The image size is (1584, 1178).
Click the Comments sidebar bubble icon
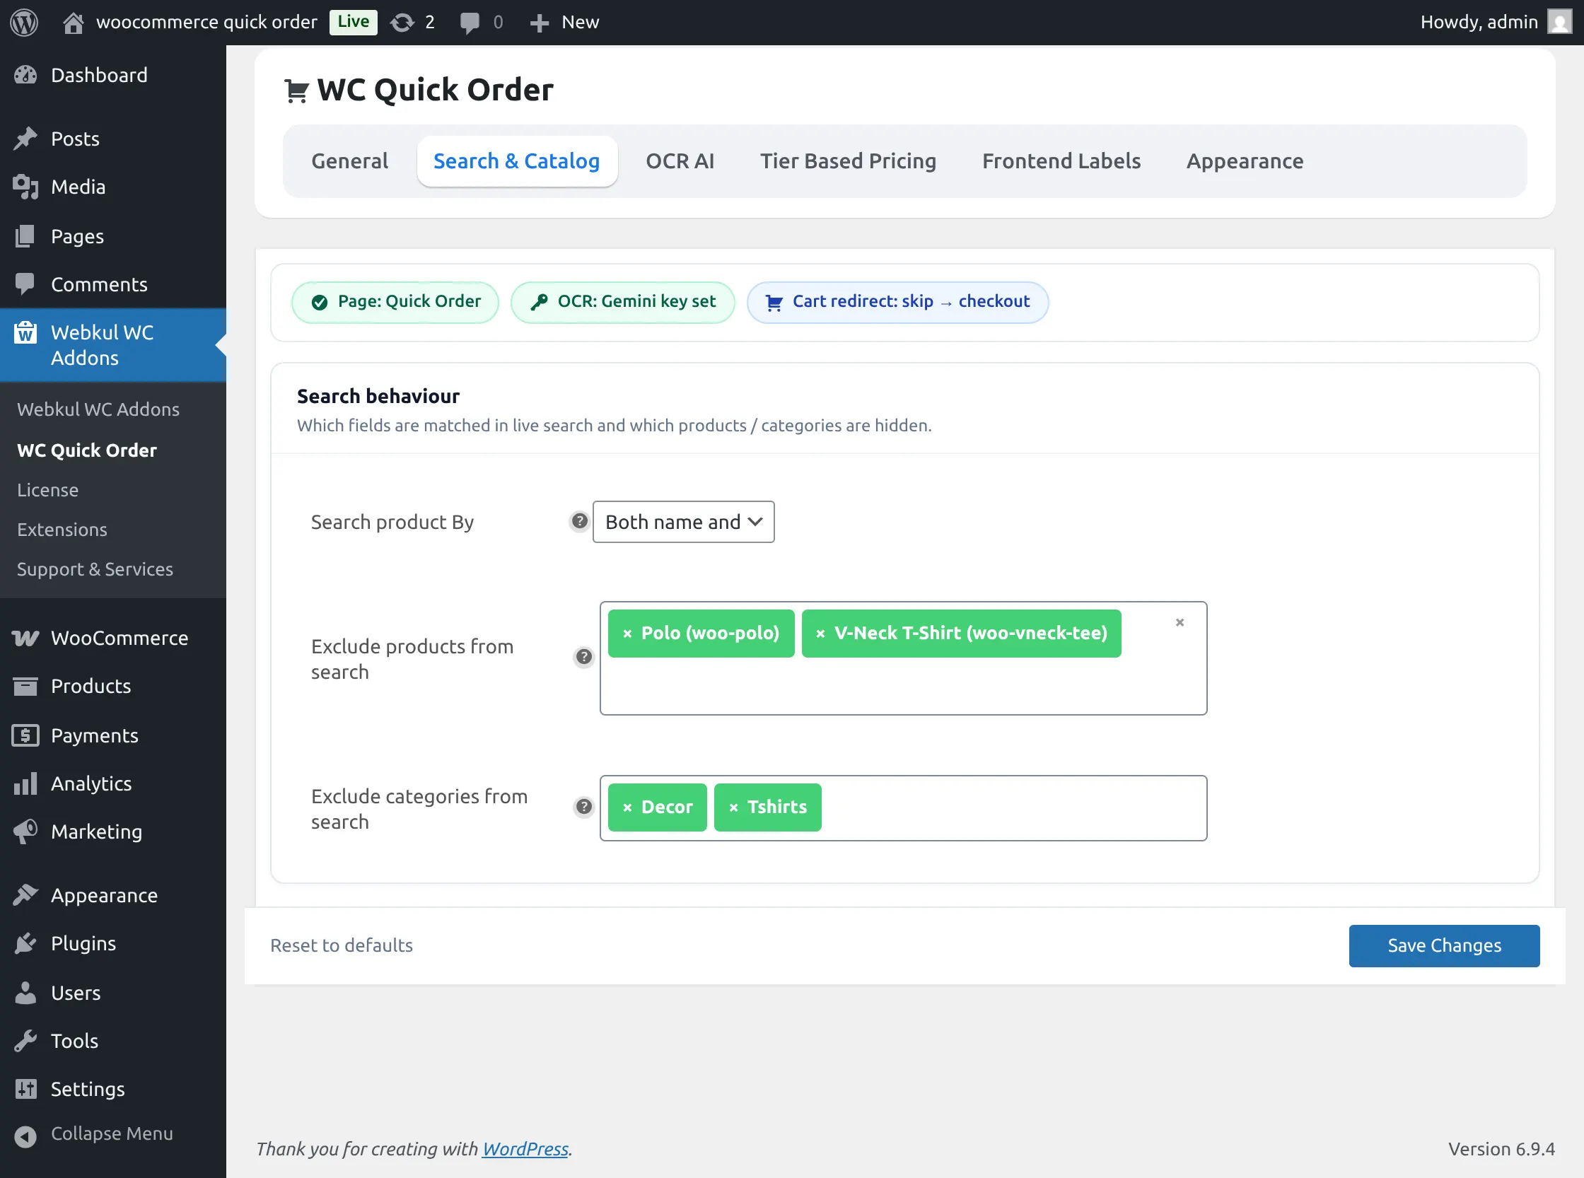click(x=25, y=284)
